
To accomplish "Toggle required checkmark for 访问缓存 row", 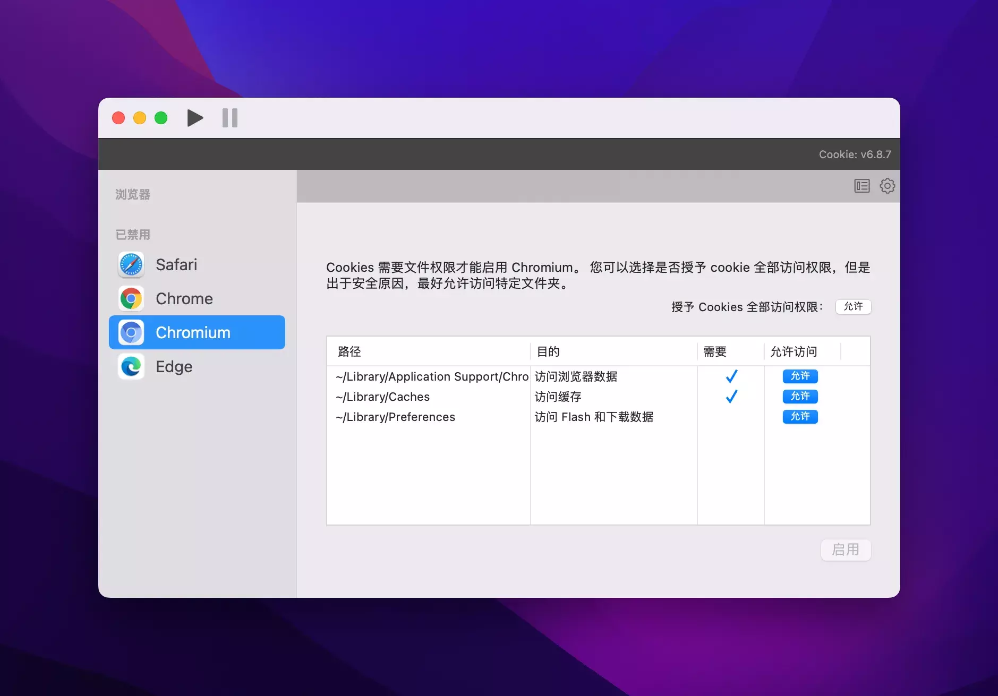I will click(x=731, y=397).
